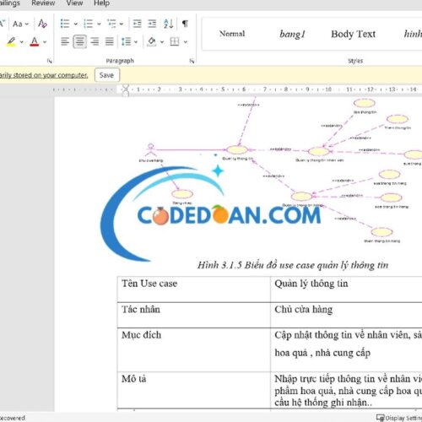The height and width of the screenshot is (422, 422).
Task: Open the Font dialog launcher
Action: pos(50,61)
